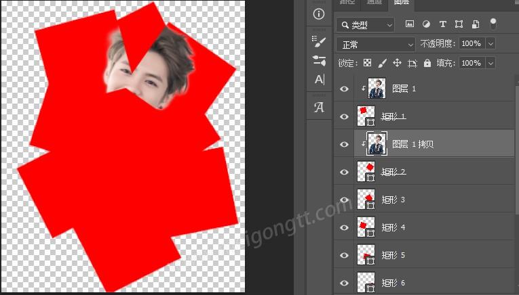519x295 pixels.
Task: Select layer name 矩形 4
Action: pyautogui.click(x=393, y=227)
